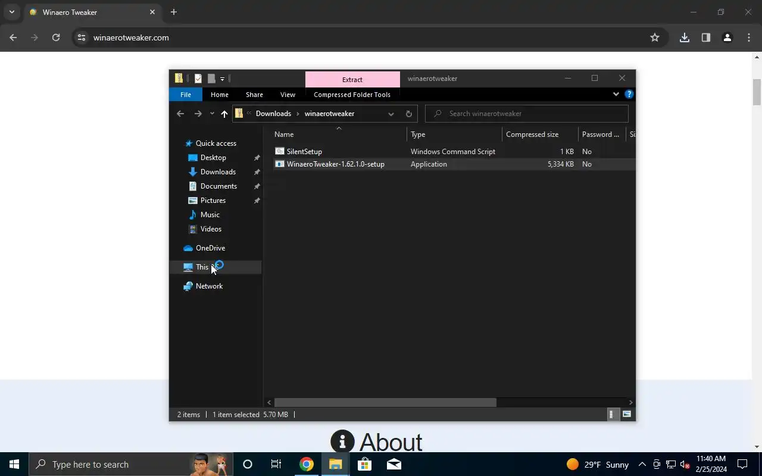The width and height of the screenshot is (762, 476).
Task: Open Documents in the navigation pane
Action: tap(218, 186)
